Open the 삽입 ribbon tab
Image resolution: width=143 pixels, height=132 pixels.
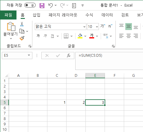pyautogui.click(x=37, y=15)
